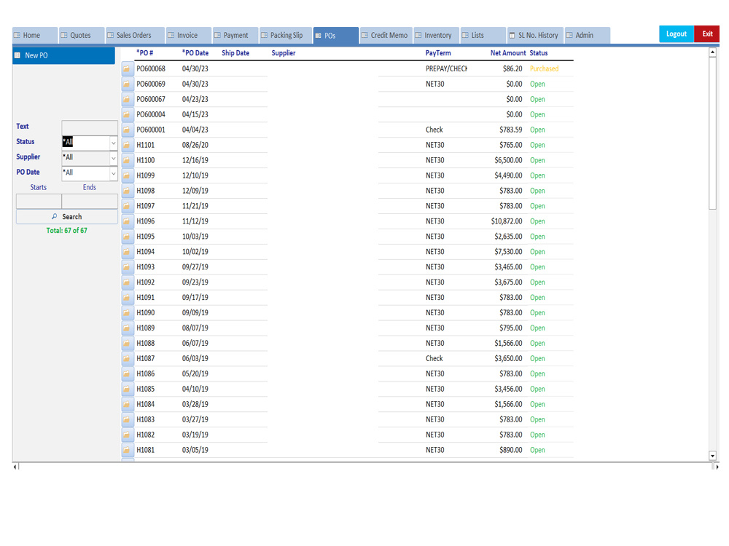The height and width of the screenshot is (546, 729).
Task: Click the horizontal scrollbar left arrow
Action: point(15,467)
